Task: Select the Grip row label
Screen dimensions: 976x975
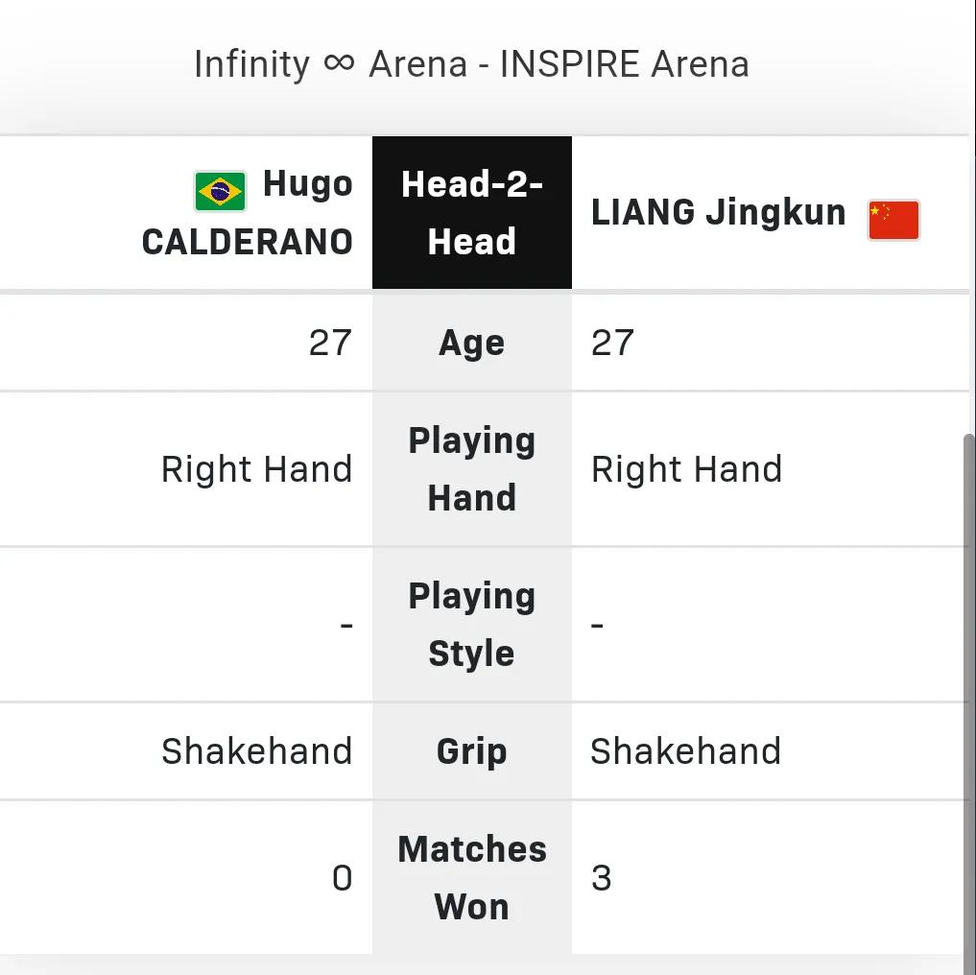Action: pos(472,750)
